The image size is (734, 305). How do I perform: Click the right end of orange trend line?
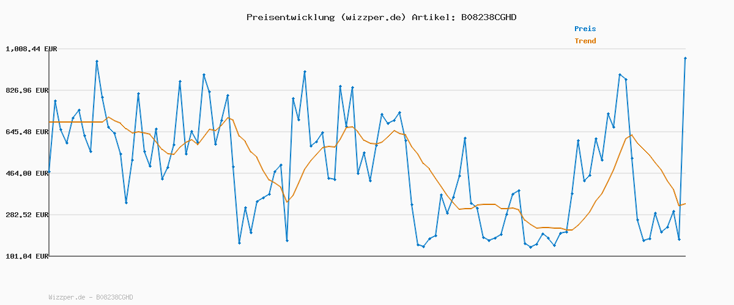pos(685,204)
